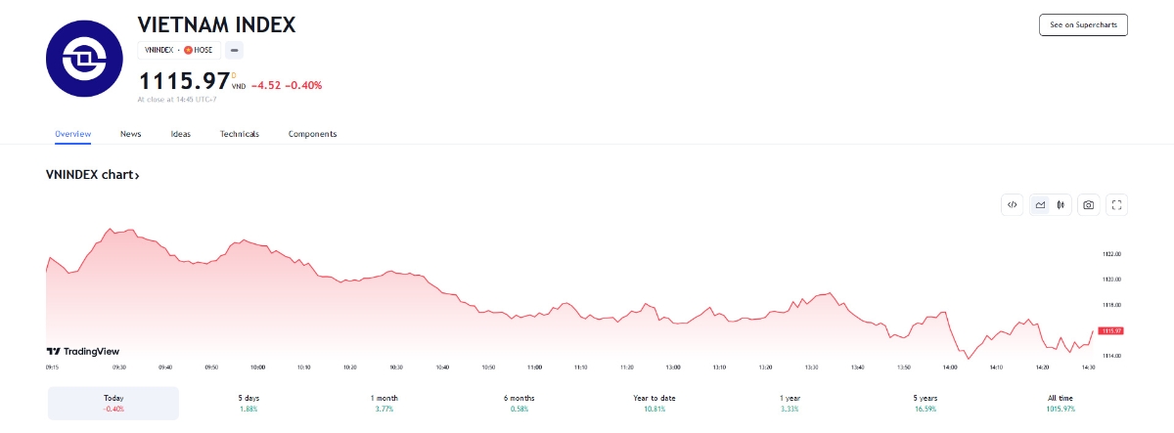Switch to area chart style
Viewport: 1174px width, 433px height.
(1040, 204)
